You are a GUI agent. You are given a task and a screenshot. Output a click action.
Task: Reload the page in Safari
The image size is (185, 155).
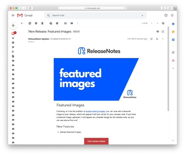pyautogui.click(x=125, y=8)
